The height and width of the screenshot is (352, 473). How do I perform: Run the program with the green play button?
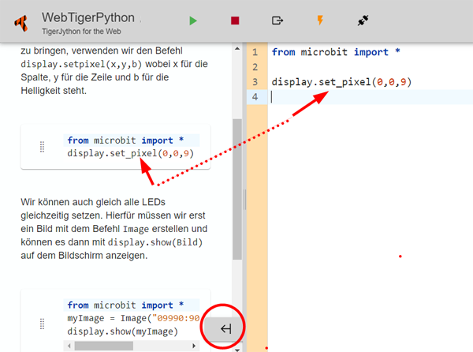point(193,21)
